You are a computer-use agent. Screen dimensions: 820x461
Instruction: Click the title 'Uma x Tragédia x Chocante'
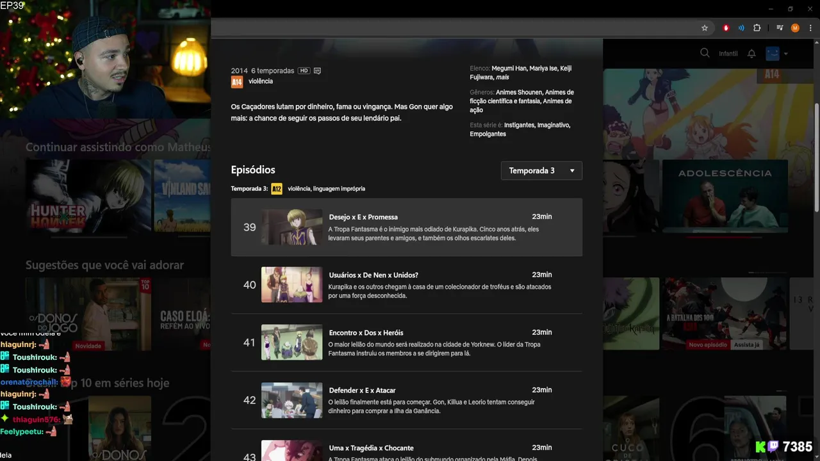click(x=371, y=448)
